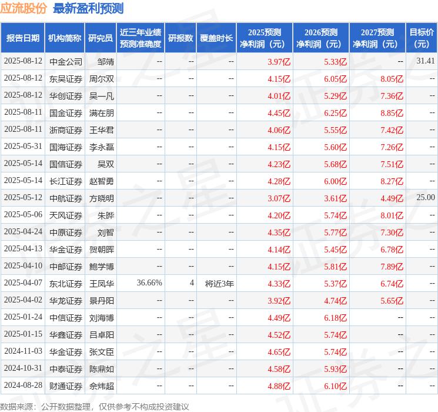
Task: Click analyst name 吕卓阳
Action: [101, 335]
